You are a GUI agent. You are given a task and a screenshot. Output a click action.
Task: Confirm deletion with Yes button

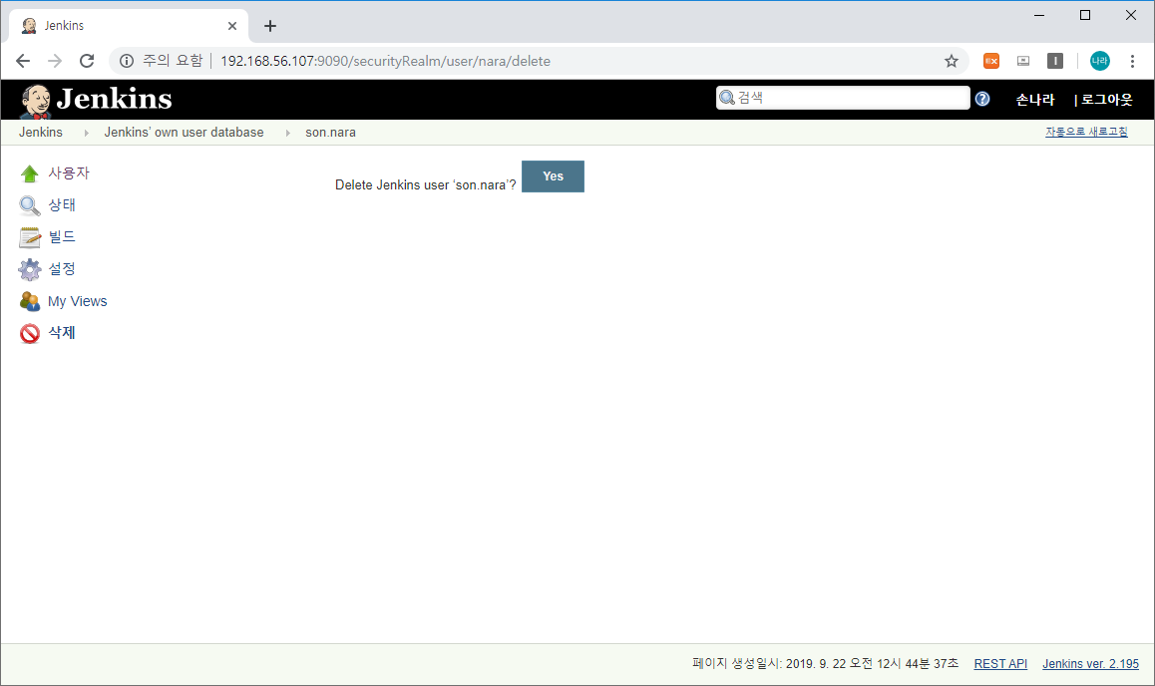click(x=553, y=176)
